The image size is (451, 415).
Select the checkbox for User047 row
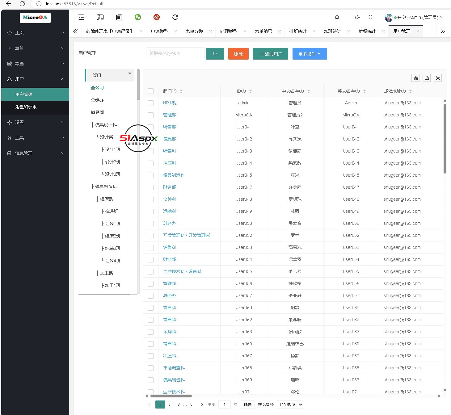(x=151, y=187)
